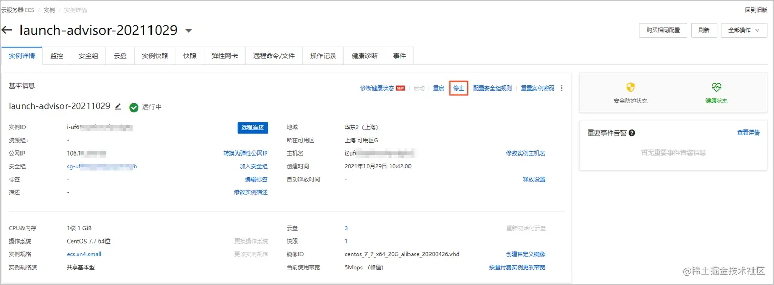
Task: Click the yellow security shield icon
Action: pos(630,87)
